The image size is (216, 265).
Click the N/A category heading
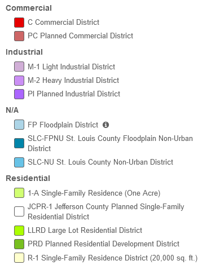12,110
